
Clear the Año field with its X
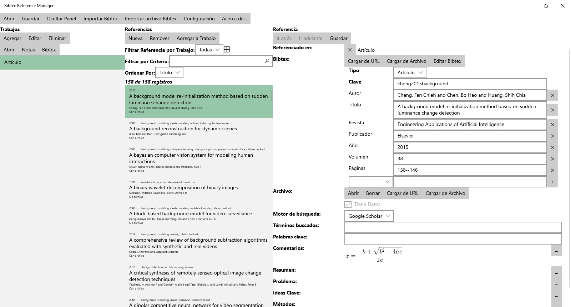coord(552,147)
